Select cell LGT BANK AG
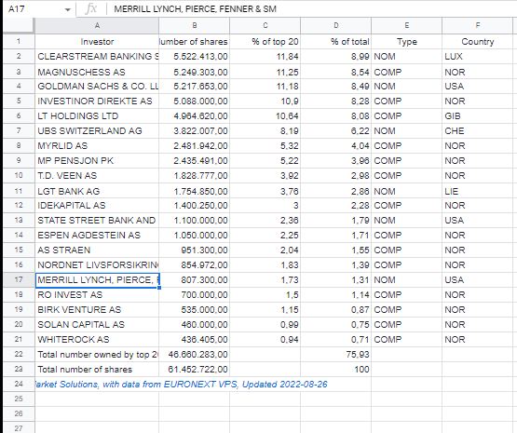 pyautogui.click(x=97, y=191)
